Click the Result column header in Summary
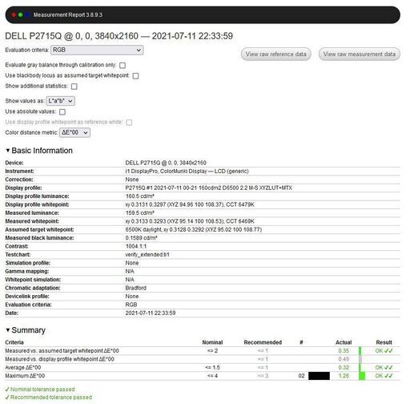 (x=384, y=342)
